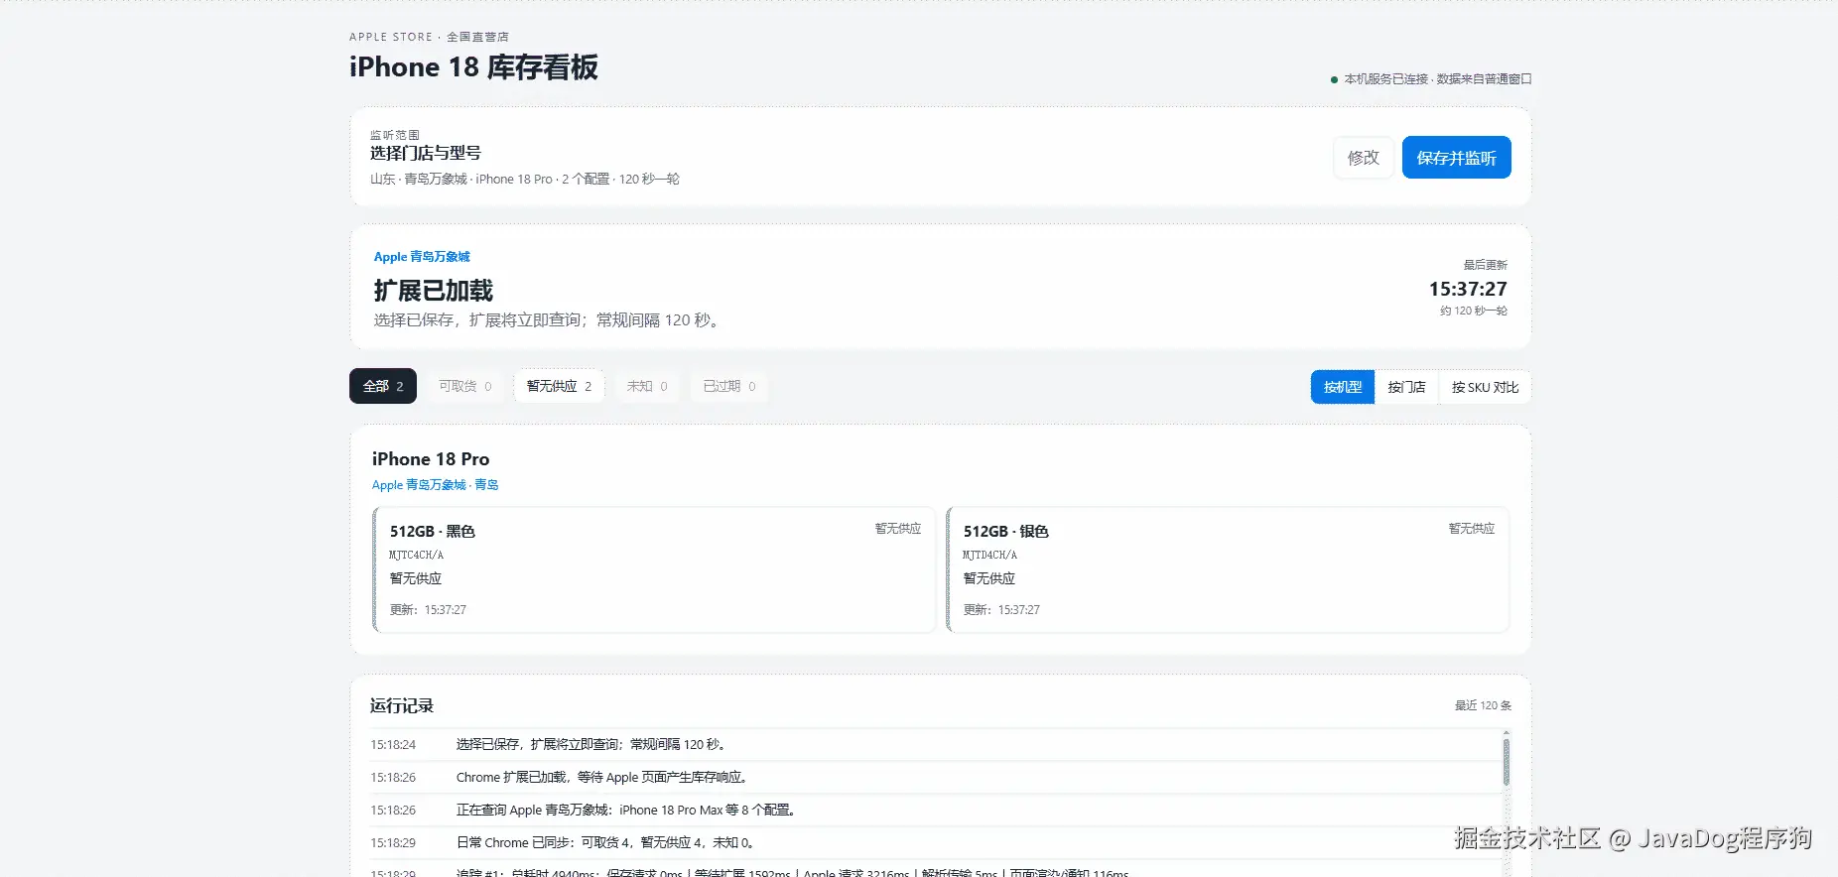The height and width of the screenshot is (877, 1838).
Task: Open Apple 青岛万象城 · 青岛 link under iPhone 18 Pro
Action: pyautogui.click(x=435, y=485)
